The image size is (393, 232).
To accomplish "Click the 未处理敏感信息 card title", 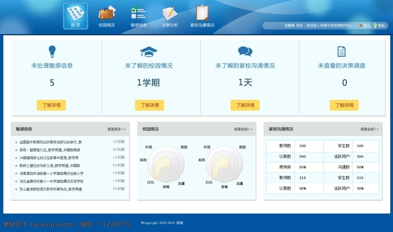I will tap(52, 66).
